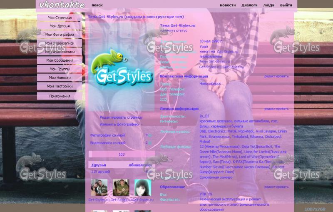Click the small icon beside videos count 2
Screen dimensions: 333x212
click(x=150, y=143)
